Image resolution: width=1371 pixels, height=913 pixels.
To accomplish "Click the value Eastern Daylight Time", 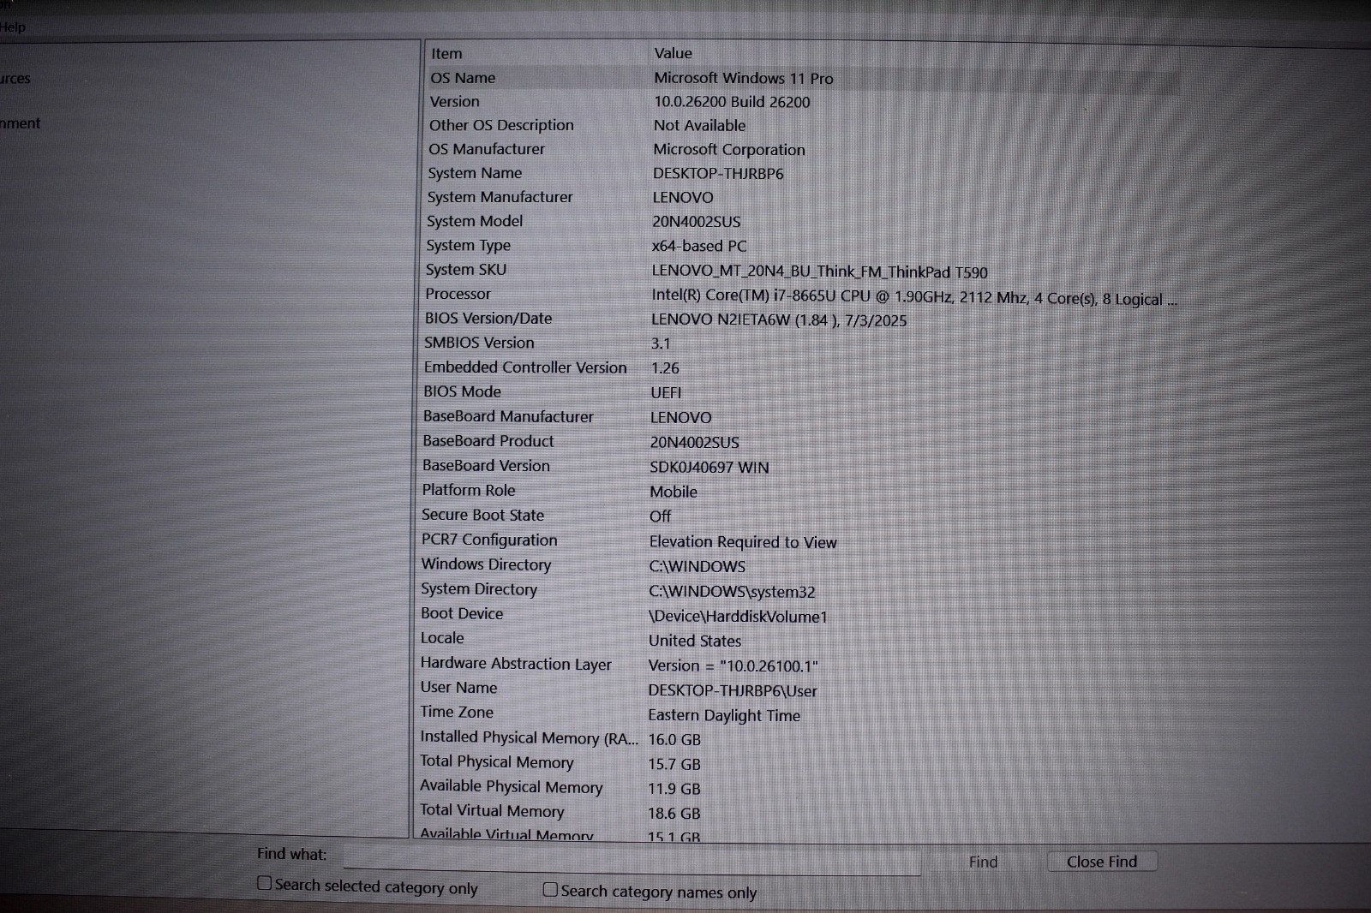I will tap(724, 715).
